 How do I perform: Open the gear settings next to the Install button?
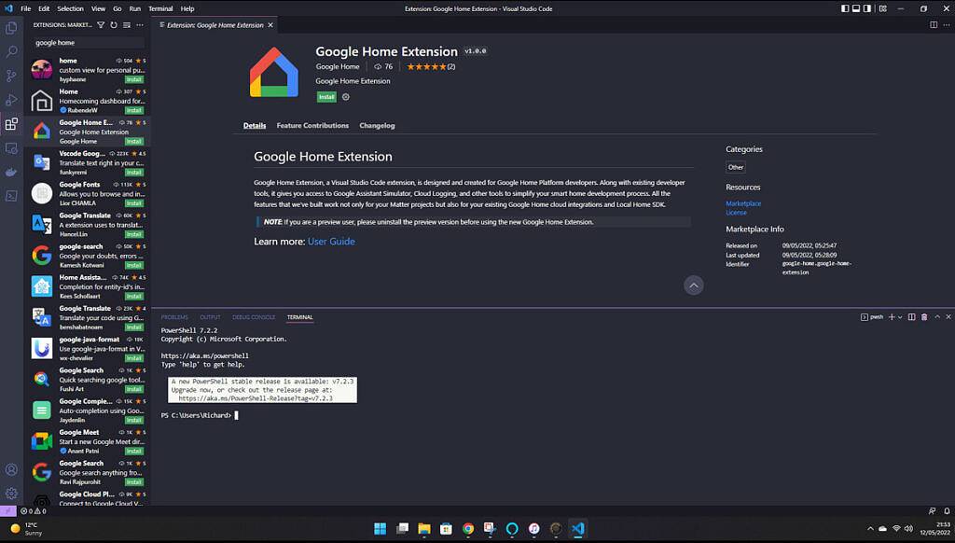[344, 97]
